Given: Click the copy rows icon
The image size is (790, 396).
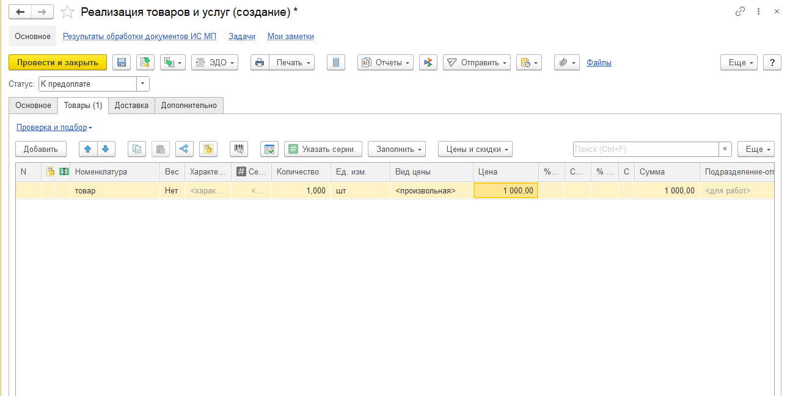Looking at the screenshot, I should (x=137, y=149).
